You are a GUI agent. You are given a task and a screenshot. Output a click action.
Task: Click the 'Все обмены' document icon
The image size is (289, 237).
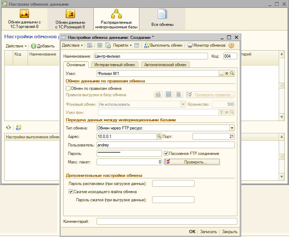tap(162, 15)
